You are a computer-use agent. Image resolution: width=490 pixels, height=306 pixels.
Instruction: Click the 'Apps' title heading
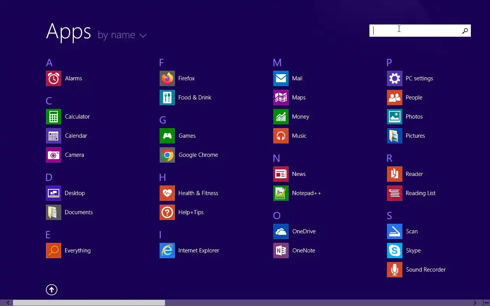click(x=69, y=32)
